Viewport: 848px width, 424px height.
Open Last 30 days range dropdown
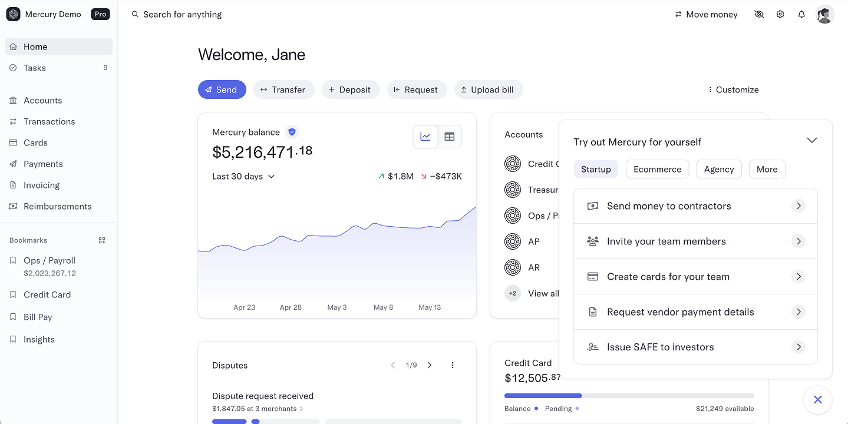[243, 176]
